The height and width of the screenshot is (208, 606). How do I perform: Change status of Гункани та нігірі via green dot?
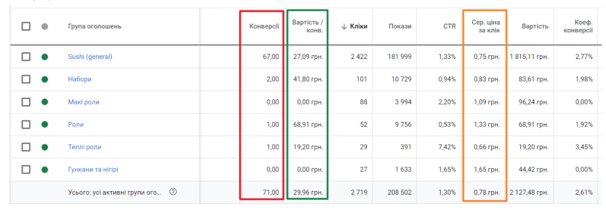45,170
